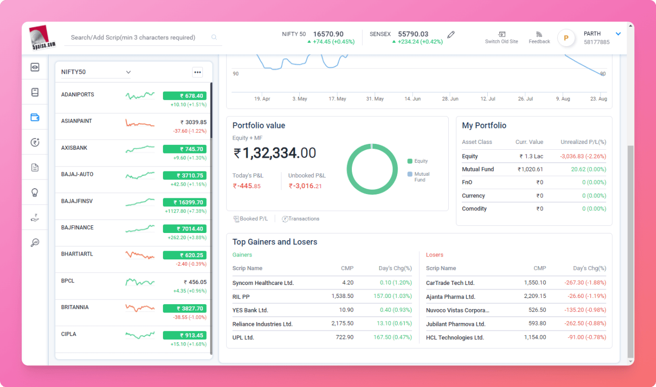The width and height of the screenshot is (656, 387).
Task: Click the Comodity row in My Portfolio
Action: (x=534, y=209)
